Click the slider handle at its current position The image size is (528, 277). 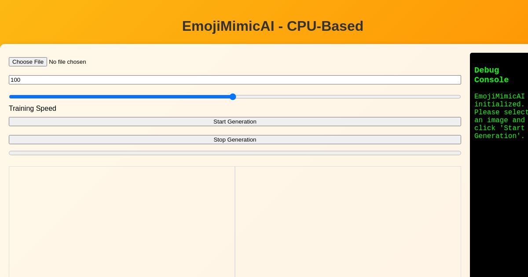233,97
